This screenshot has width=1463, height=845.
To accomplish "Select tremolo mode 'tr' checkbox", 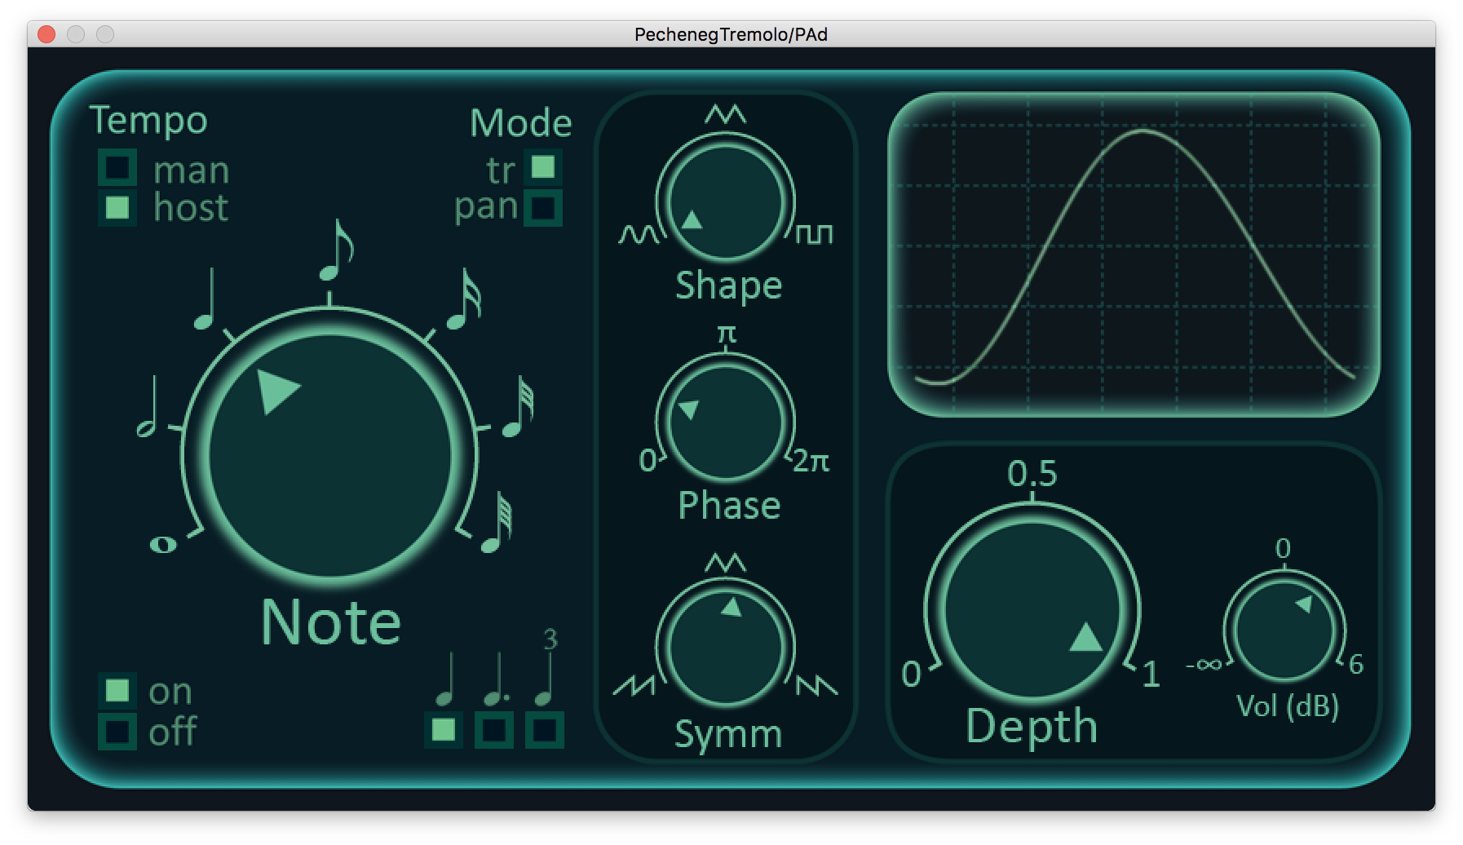I will [x=543, y=167].
